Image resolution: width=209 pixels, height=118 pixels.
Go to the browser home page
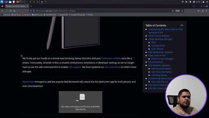click(x=14, y=11)
